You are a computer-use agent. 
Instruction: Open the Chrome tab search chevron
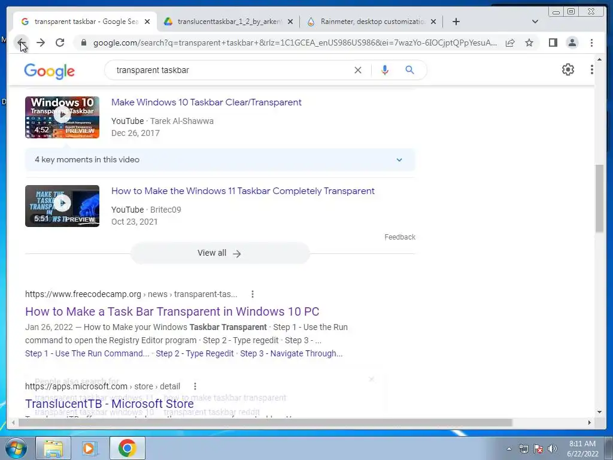(x=535, y=22)
